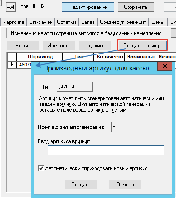Image resolution: width=176 pixels, height=198 pixels.
Task: Click the product code field тов000002
Action: pos(39,7)
